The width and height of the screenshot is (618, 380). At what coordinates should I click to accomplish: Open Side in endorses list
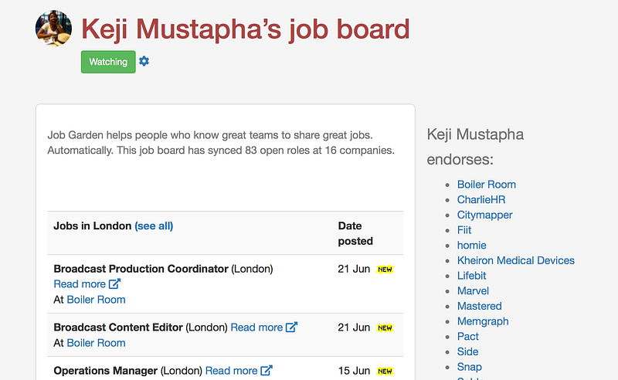(x=468, y=351)
